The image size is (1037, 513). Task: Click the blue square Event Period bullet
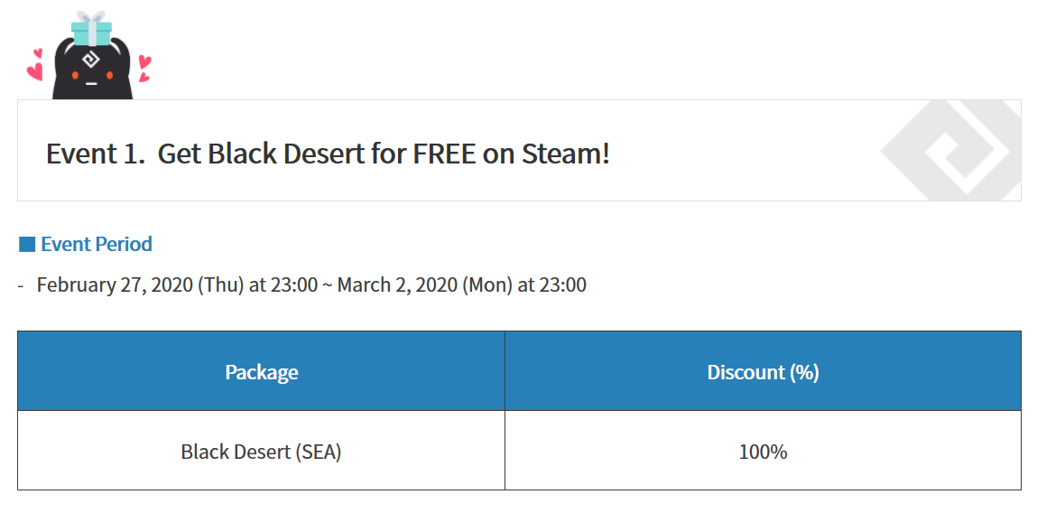[27, 244]
